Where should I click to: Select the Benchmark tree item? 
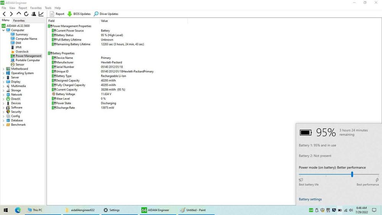pos(18,124)
